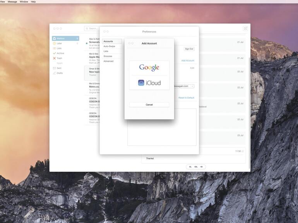This screenshot has height=223, width=298.
Task: Click the 11:50 message timestamp
Action: point(238,151)
